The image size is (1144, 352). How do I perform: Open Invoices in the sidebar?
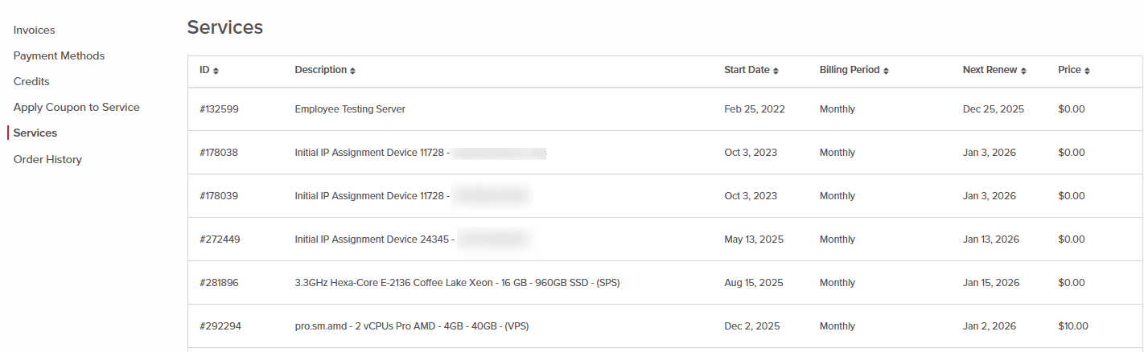[x=35, y=30]
